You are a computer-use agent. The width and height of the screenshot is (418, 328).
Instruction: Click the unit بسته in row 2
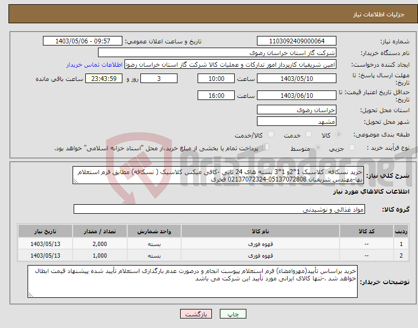pyautogui.click(x=154, y=256)
